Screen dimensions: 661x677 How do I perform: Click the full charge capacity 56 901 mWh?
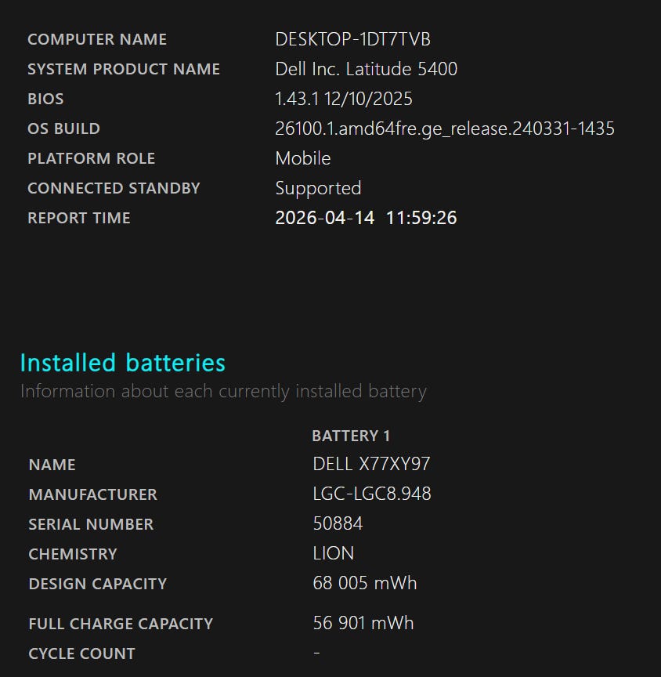point(363,623)
